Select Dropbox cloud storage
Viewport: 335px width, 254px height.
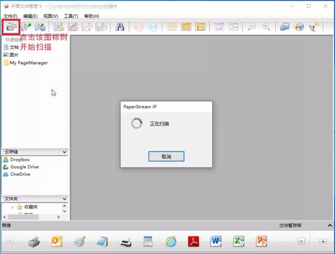tap(17, 160)
